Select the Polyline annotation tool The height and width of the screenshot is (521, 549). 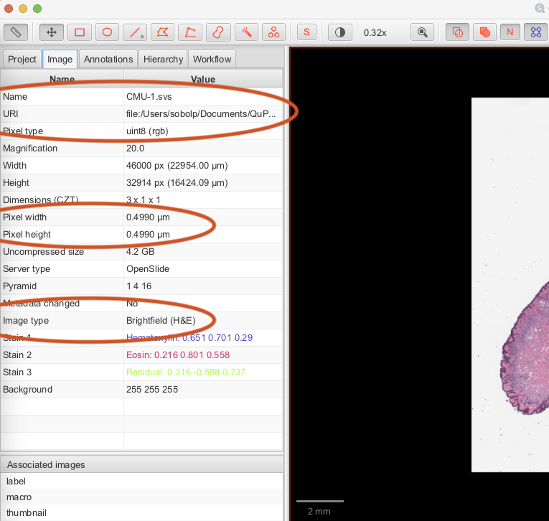point(190,32)
